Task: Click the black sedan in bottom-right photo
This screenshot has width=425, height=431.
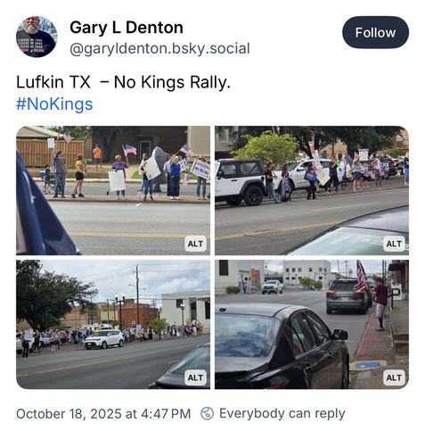Action: (x=282, y=346)
